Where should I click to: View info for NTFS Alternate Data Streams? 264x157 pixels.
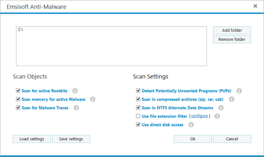(221, 108)
